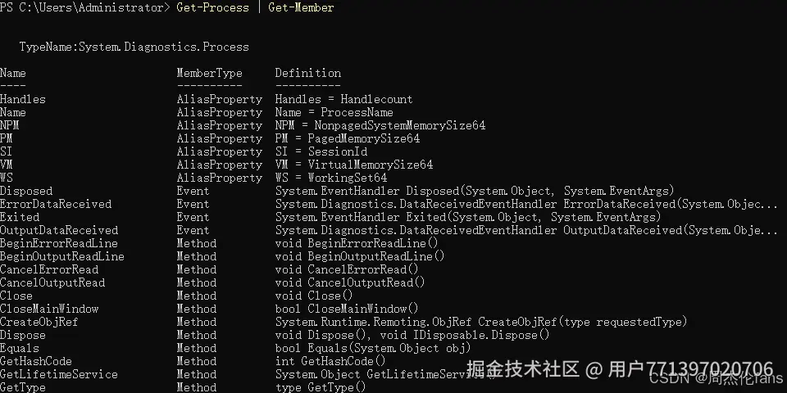Screen dimensions: 787x393
Task: Click the CloseMainWindow method name
Action: [49, 309]
